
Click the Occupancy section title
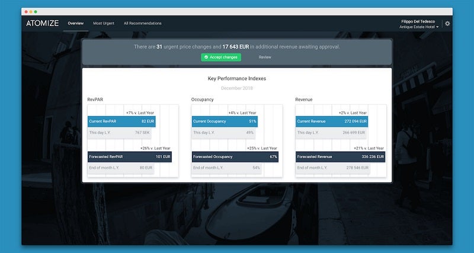(202, 100)
